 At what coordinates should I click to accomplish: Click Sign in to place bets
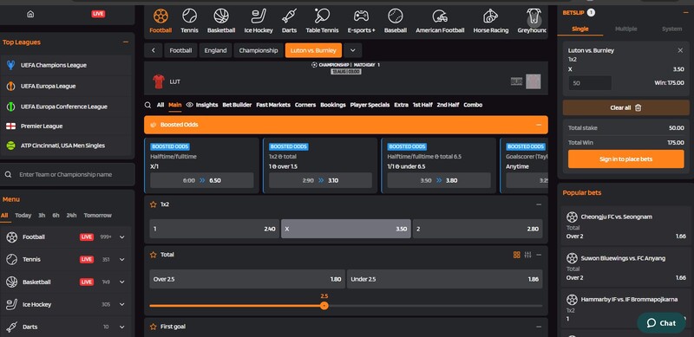(625, 159)
